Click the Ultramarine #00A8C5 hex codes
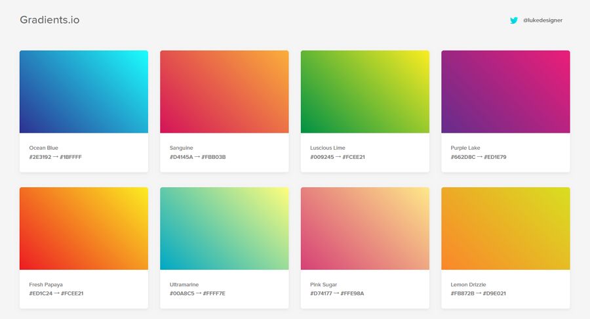 coord(197,293)
